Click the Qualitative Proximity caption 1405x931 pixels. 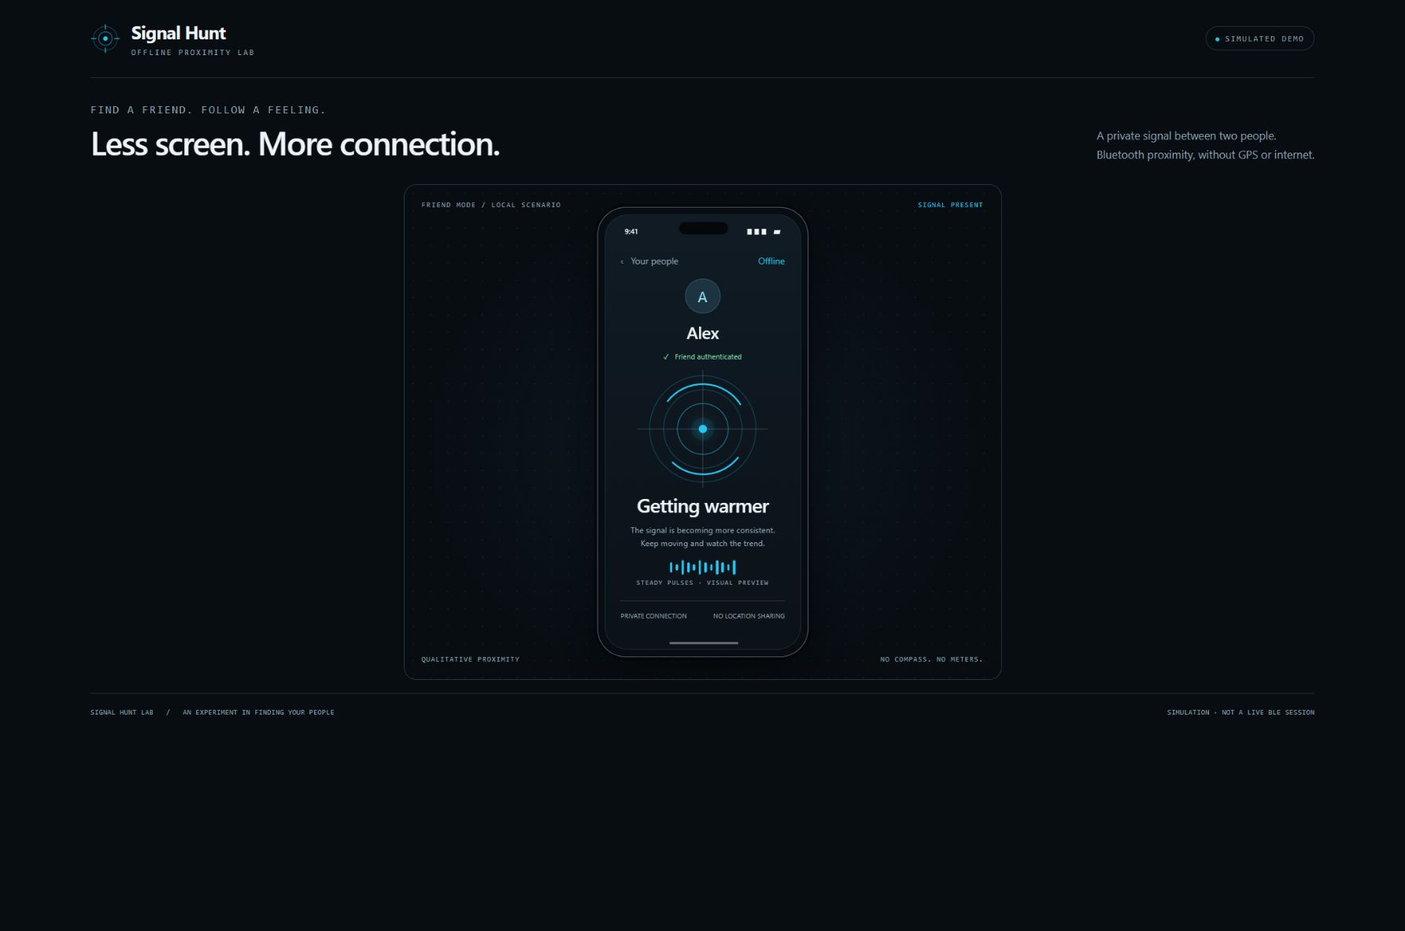tap(470, 659)
